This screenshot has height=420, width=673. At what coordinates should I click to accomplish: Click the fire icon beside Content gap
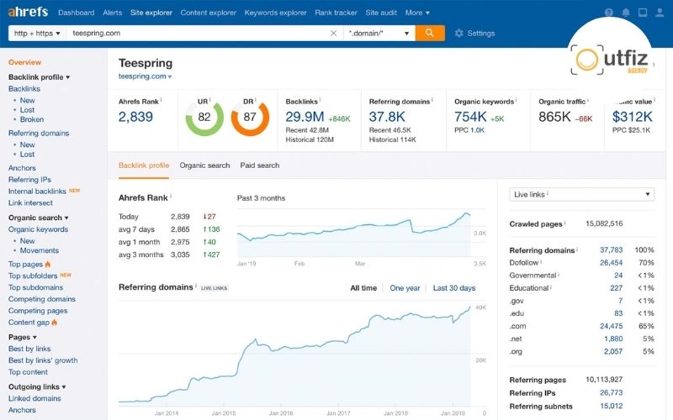point(54,323)
